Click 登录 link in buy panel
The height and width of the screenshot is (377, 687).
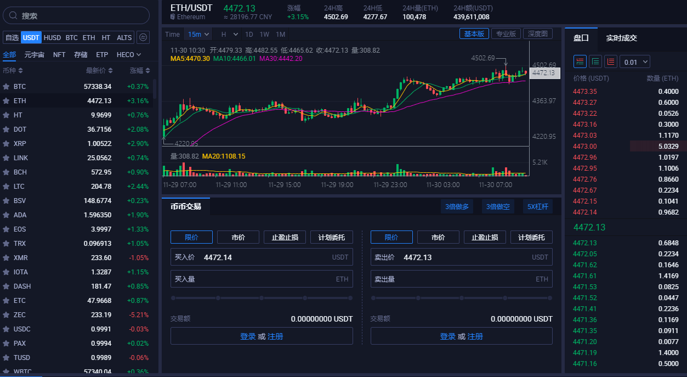click(x=248, y=336)
